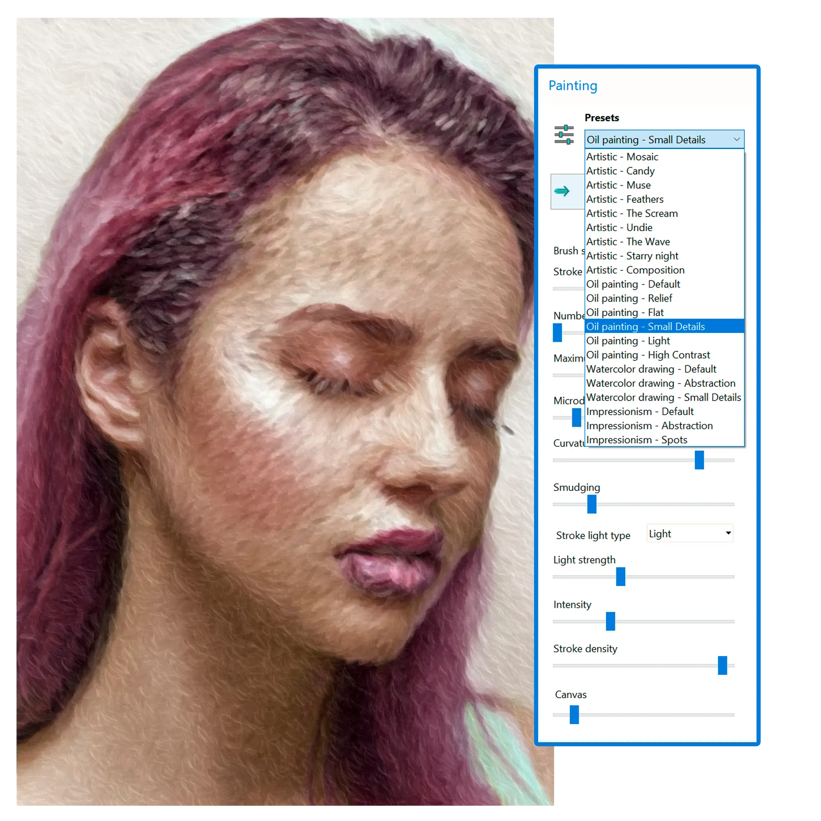This screenshot has height=821, width=821.
Task: Select Impressionism - Default preset
Action: click(644, 411)
